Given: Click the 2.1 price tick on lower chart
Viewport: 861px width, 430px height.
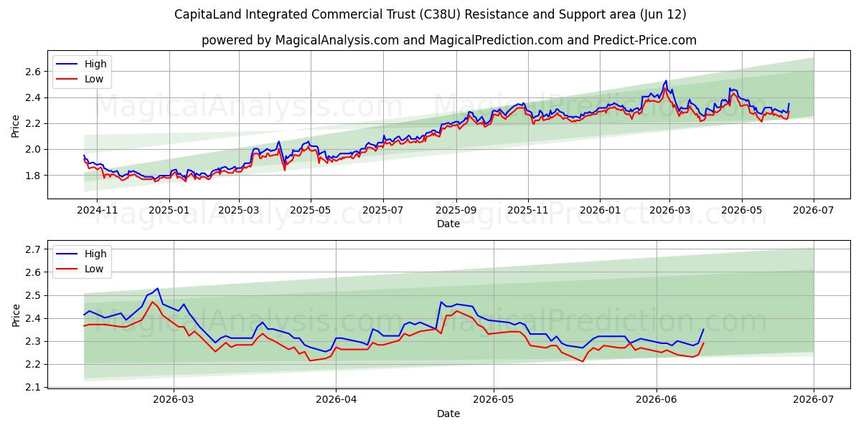Looking at the screenshot, I should [34, 387].
